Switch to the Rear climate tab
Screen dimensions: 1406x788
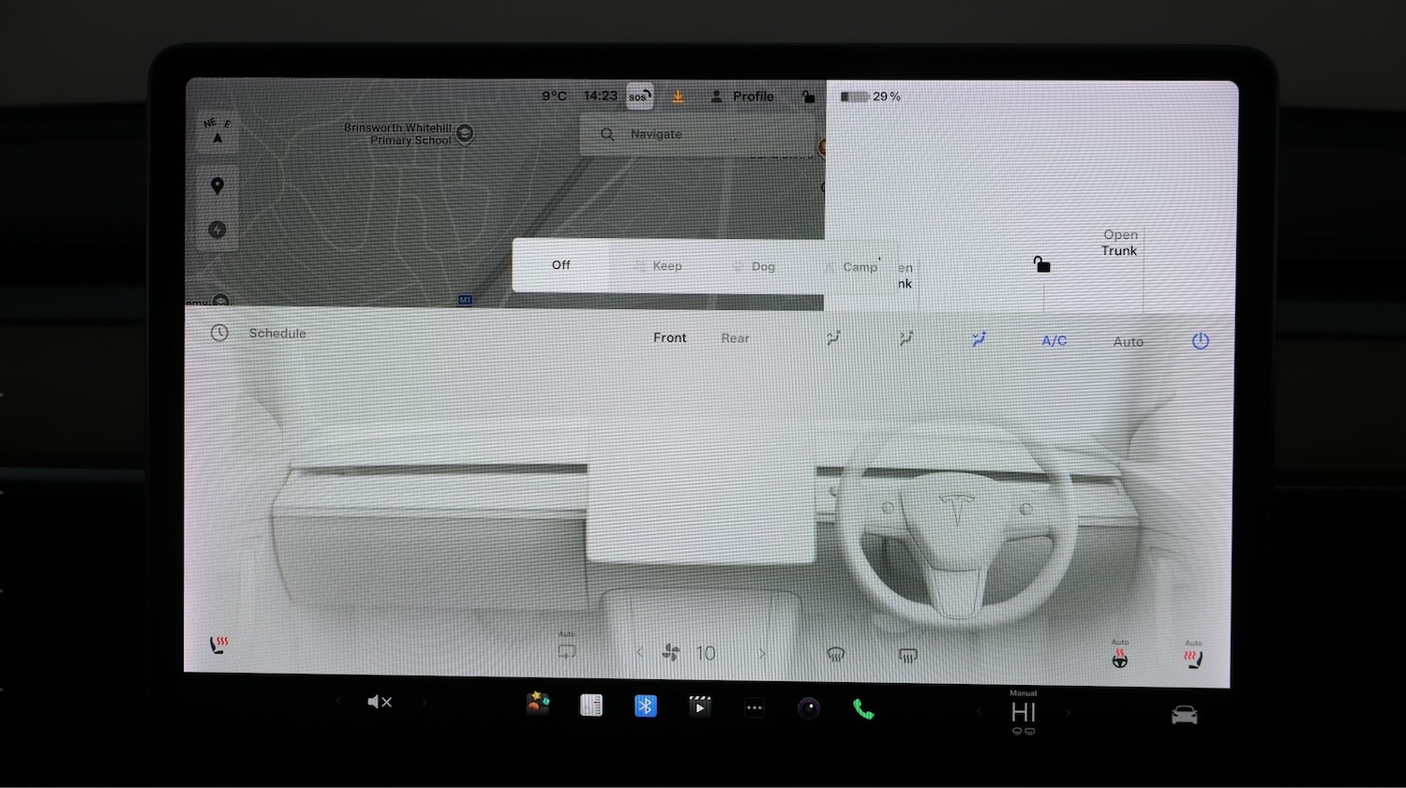coord(735,337)
